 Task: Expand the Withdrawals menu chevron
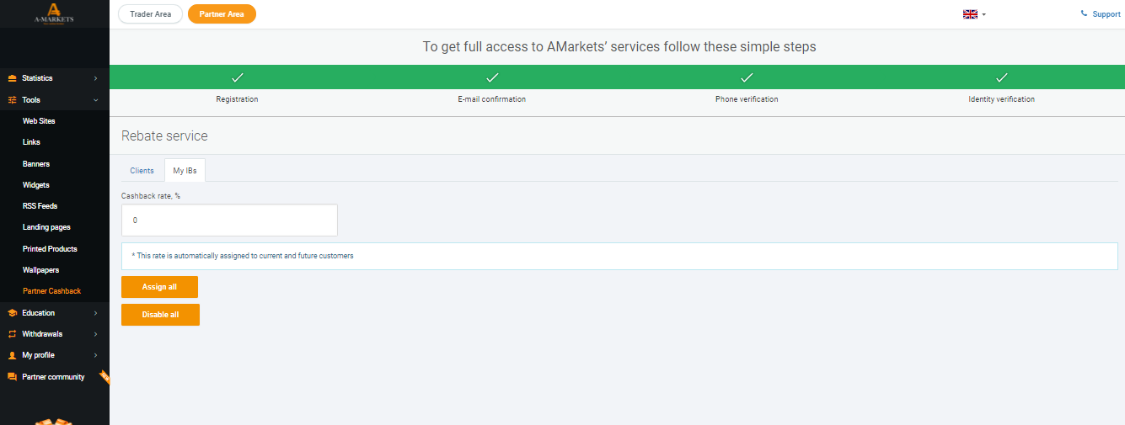pos(95,334)
